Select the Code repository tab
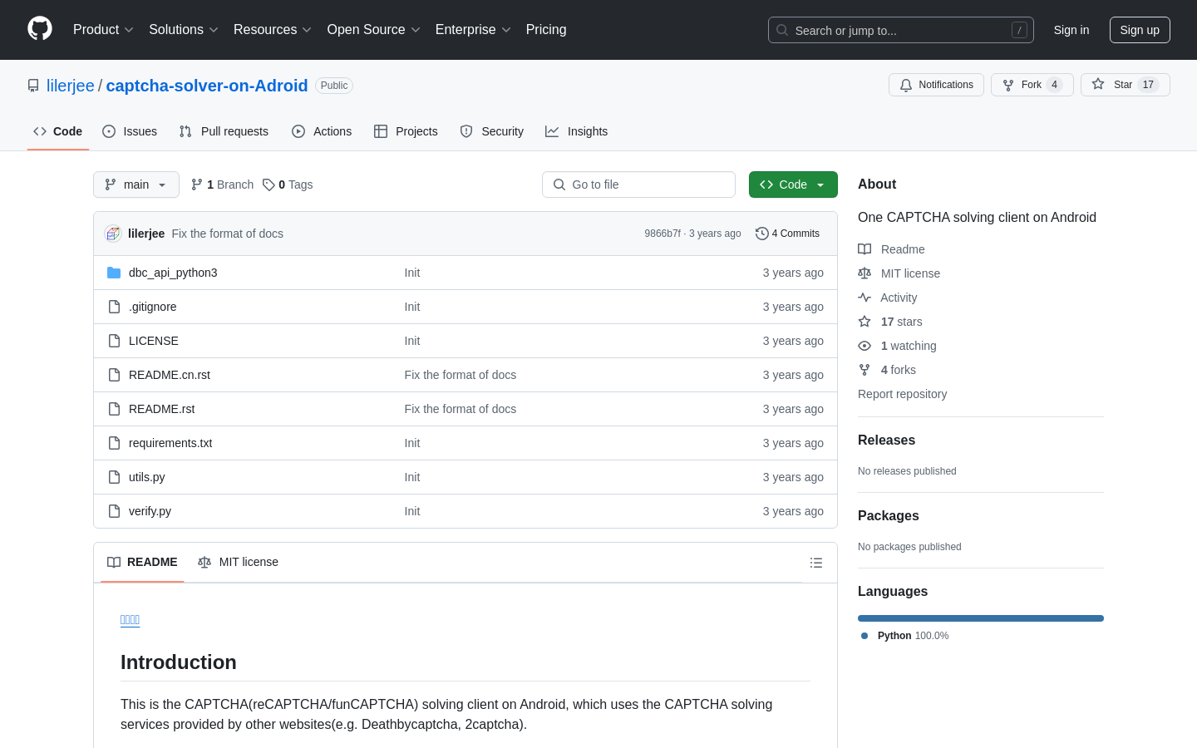This screenshot has width=1197, height=748. pos(58,131)
